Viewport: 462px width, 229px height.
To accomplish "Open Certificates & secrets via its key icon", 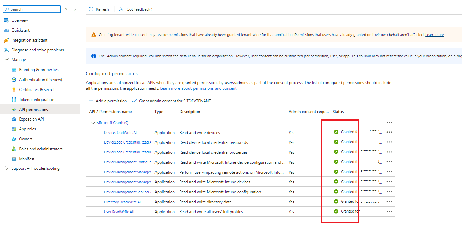I will 14,89.
